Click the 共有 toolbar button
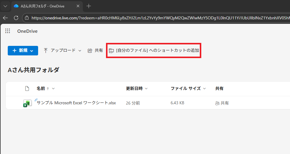 coord(95,51)
